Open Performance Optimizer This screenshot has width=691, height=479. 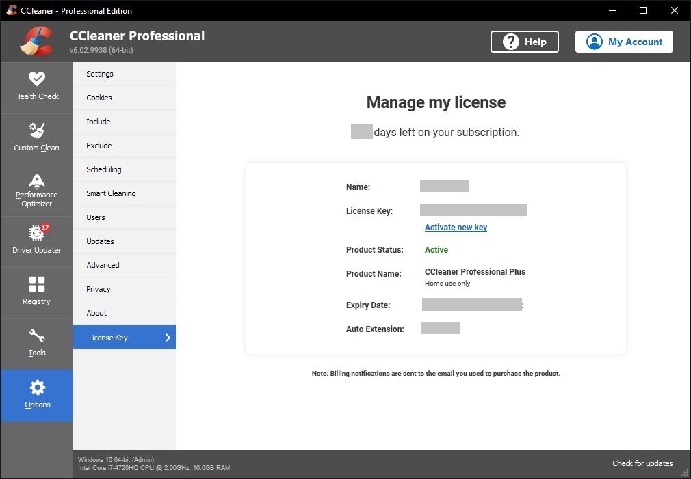37,189
